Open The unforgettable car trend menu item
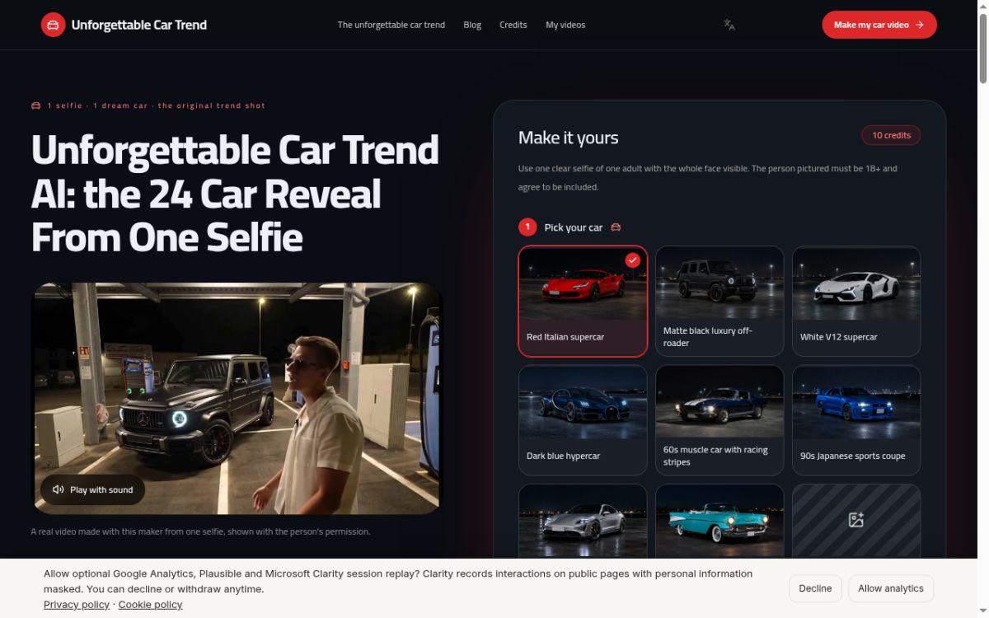 pyautogui.click(x=391, y=25)
